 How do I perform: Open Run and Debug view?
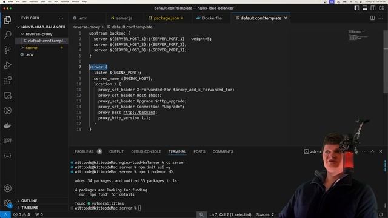tap(7, 65)
